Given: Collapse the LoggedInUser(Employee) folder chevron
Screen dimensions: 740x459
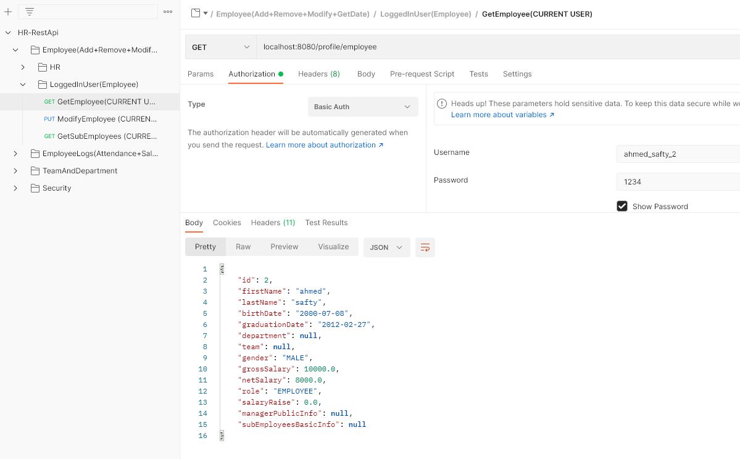Looking at the screenshot, I should coord(23,85).
